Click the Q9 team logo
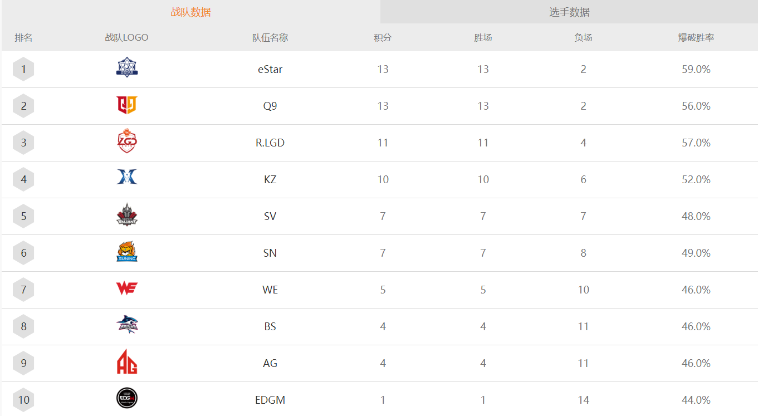Screen dimensions: 758x416 click(127, 105)
